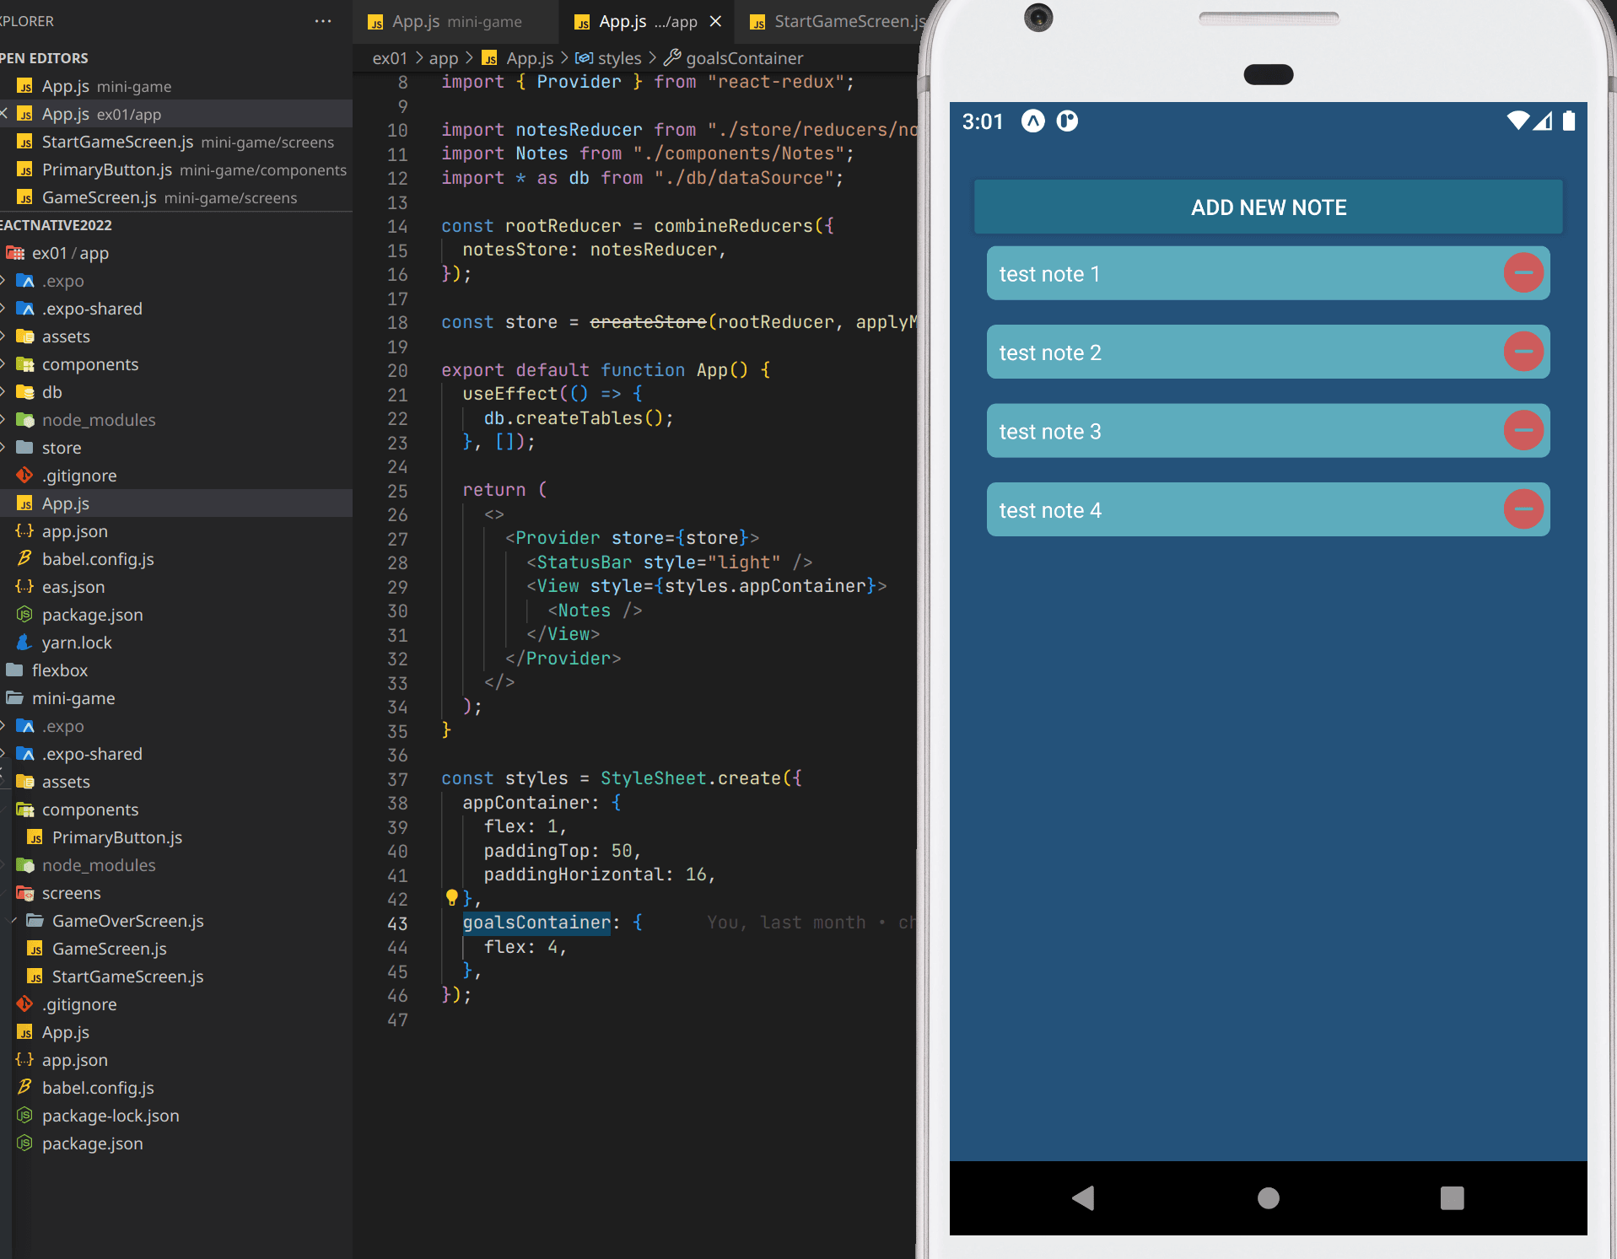Open the eas.json file
Image resolution: width=1617 pixels, height=1259 pixels.
pos(176,587)
